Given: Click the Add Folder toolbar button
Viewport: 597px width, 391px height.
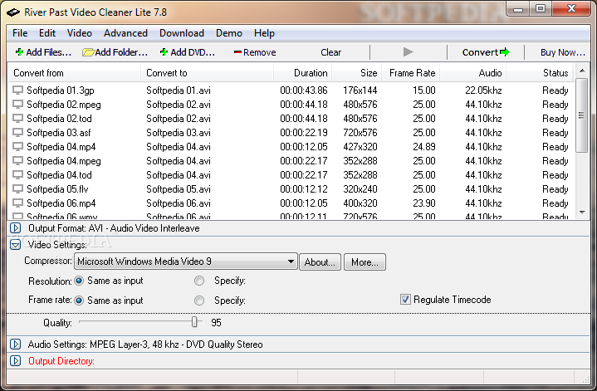Looking at the screenshot, I should [115, 52].
